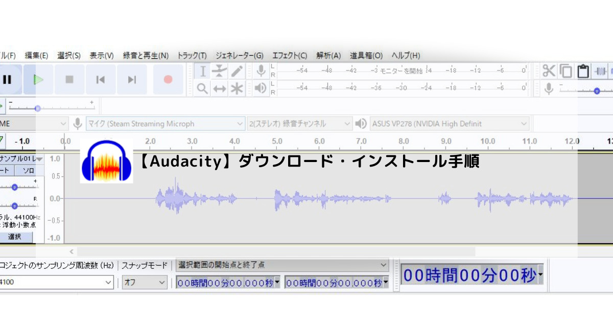Click the microphone icon in device toolbar

coord(78,124)
